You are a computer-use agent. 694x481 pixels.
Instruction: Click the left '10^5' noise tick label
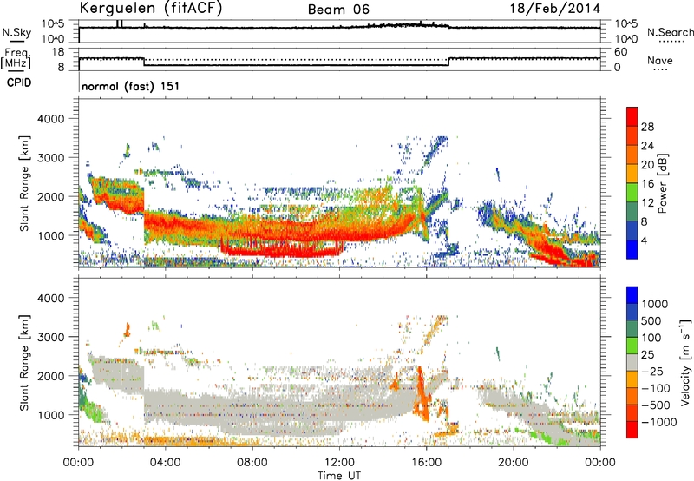(x=53, y=23)
